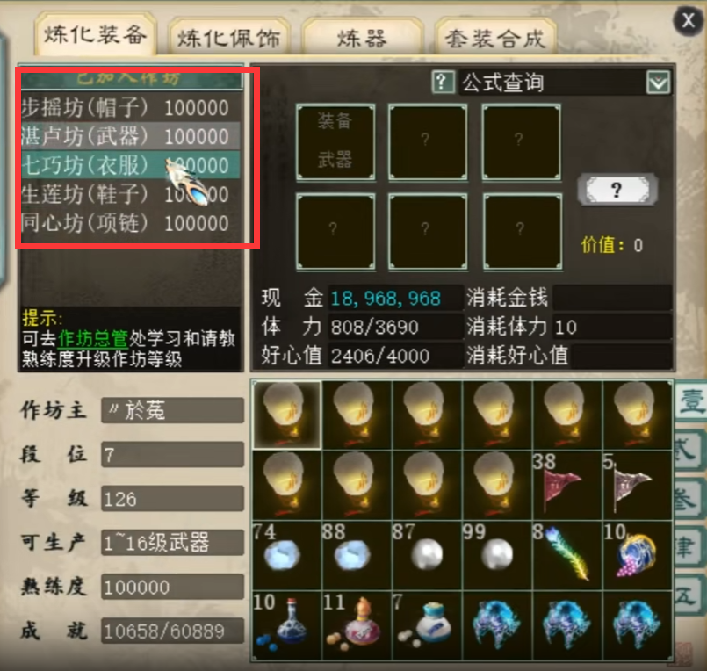Select the white pearl stack of 99
Viewport: 707px width, 671px height.
point(497,556)
